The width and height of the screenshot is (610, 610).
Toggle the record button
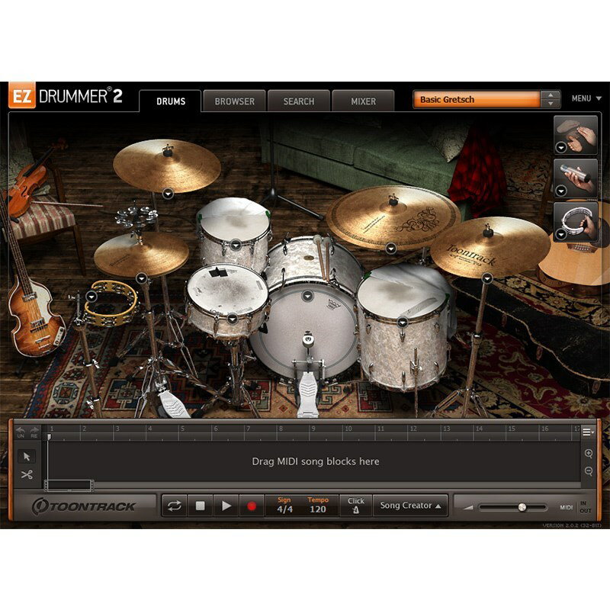point(252,506)
